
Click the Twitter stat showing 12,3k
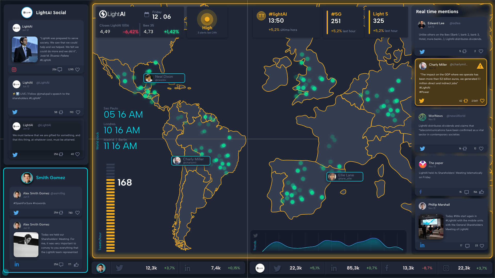(x=145, y=268)
